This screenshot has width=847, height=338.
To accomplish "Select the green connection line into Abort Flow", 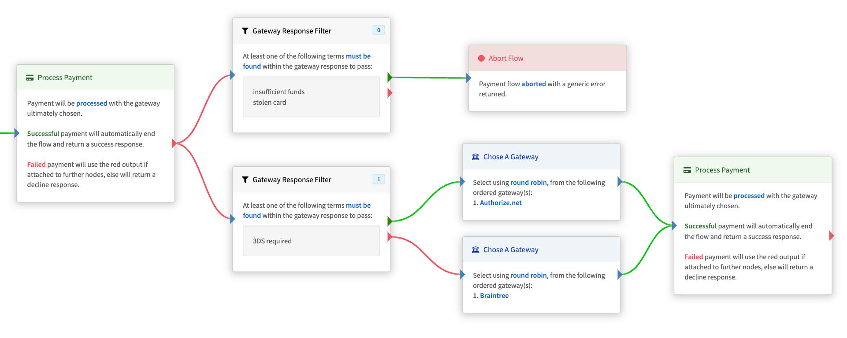I will click(x=430, y=77).
